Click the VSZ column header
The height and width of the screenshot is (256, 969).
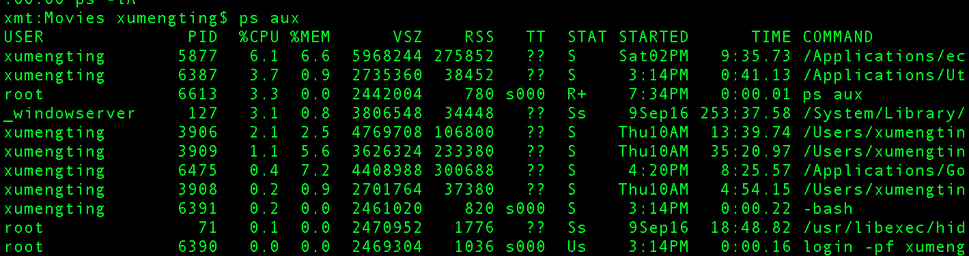(408, 37)
